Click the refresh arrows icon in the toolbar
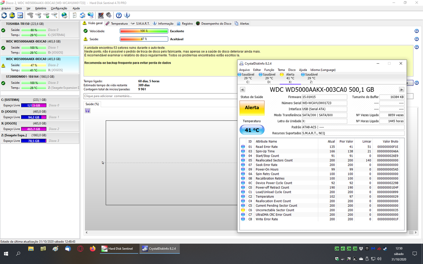 coord(4,15)
